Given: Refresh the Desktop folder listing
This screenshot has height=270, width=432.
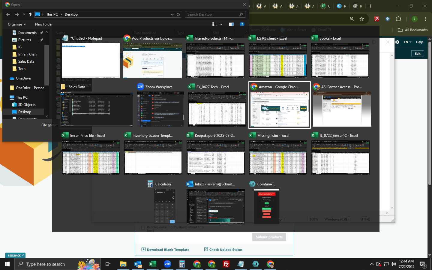Looking at the screenshot, I should [x=178, y=14].
